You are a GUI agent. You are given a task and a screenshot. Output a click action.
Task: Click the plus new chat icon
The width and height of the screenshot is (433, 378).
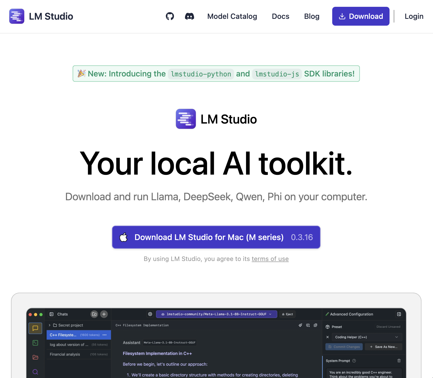104,314
